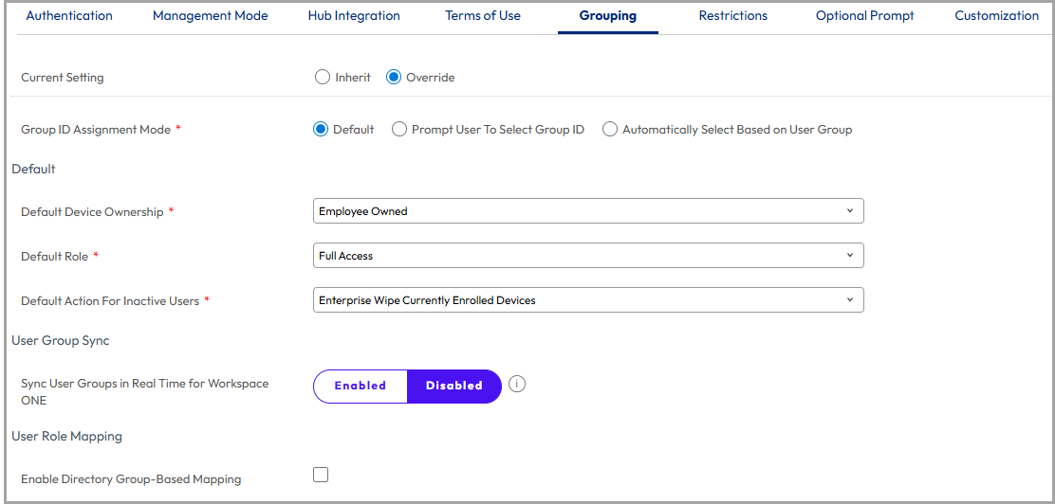Set user group sync to Enabled
Image resolution: width=1055 pixels, height=504 pixels.
(360, 386)
